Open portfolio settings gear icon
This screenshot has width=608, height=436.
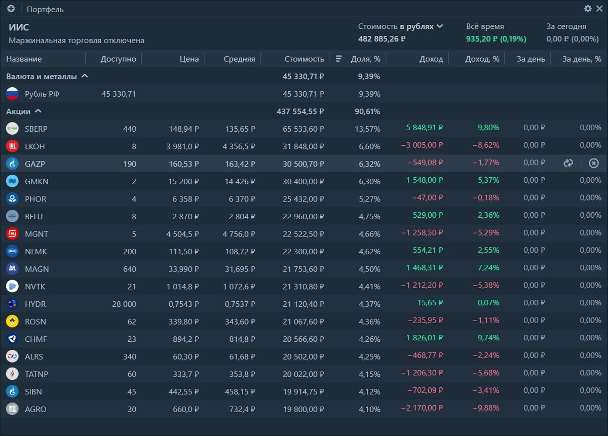(x=588, y=9)
